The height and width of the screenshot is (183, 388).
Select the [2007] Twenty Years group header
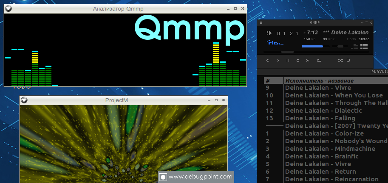pos(326,126)
